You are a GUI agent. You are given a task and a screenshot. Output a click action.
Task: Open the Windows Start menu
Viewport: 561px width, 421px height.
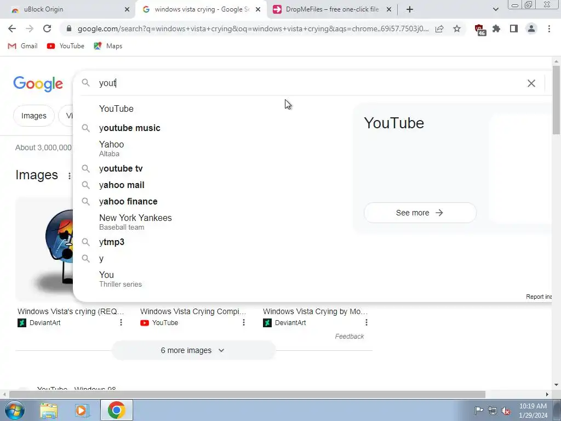(x=14, y=410)
